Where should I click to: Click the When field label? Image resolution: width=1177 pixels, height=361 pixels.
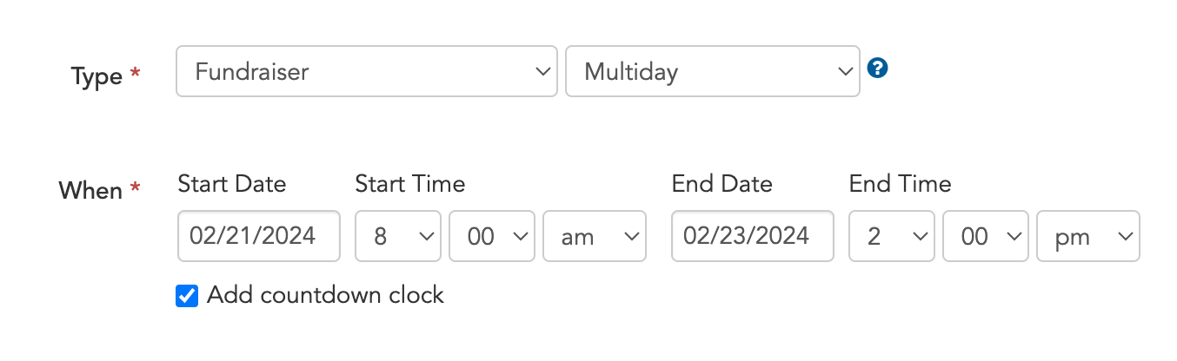point(90,191)
